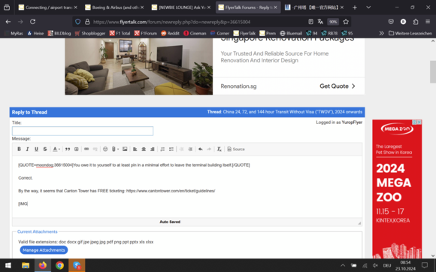
Task: Open Chrome from the taskbar
Action: point(59,265)
